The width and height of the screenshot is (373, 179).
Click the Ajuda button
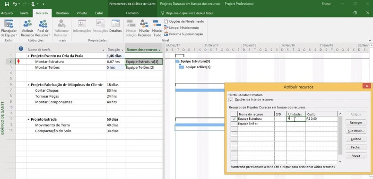(x=356, y=156)
